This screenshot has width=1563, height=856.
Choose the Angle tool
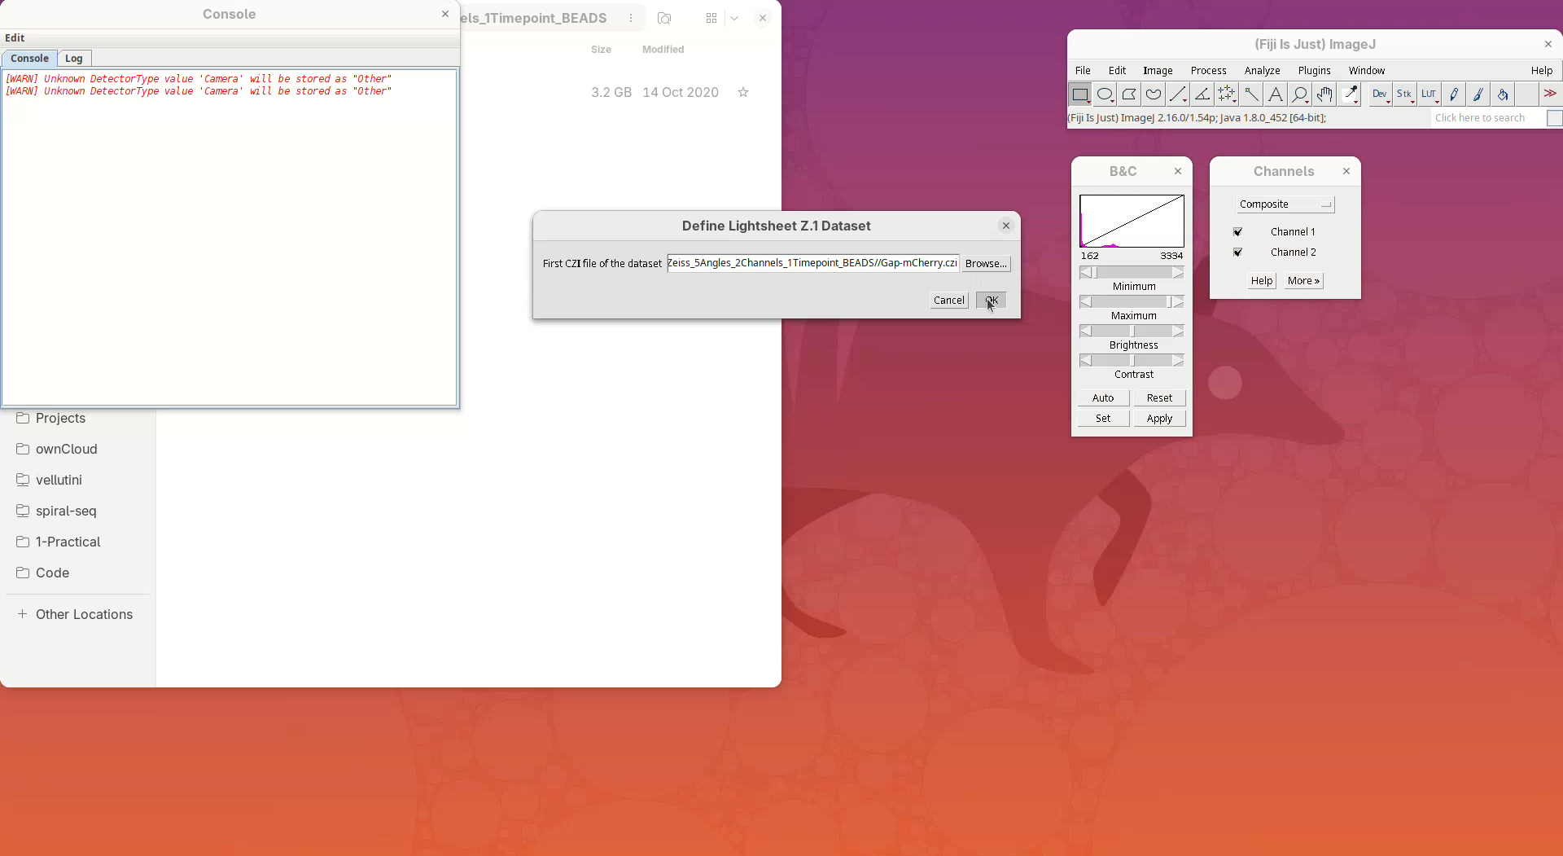pos(1202,94)
